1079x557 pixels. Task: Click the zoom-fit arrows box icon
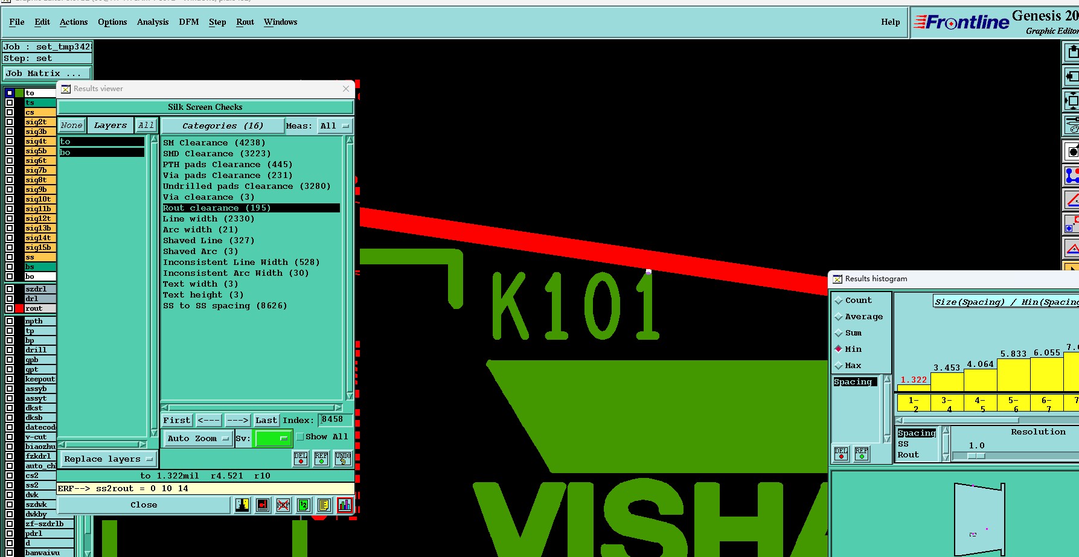(1072, 101)
